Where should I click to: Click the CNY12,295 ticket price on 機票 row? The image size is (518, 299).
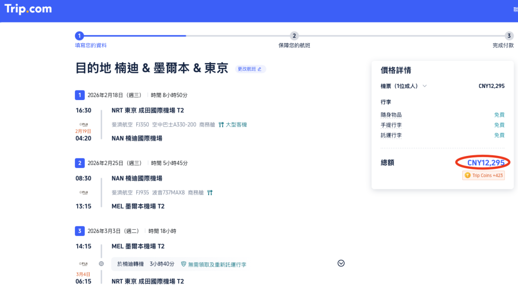(492, 86)
